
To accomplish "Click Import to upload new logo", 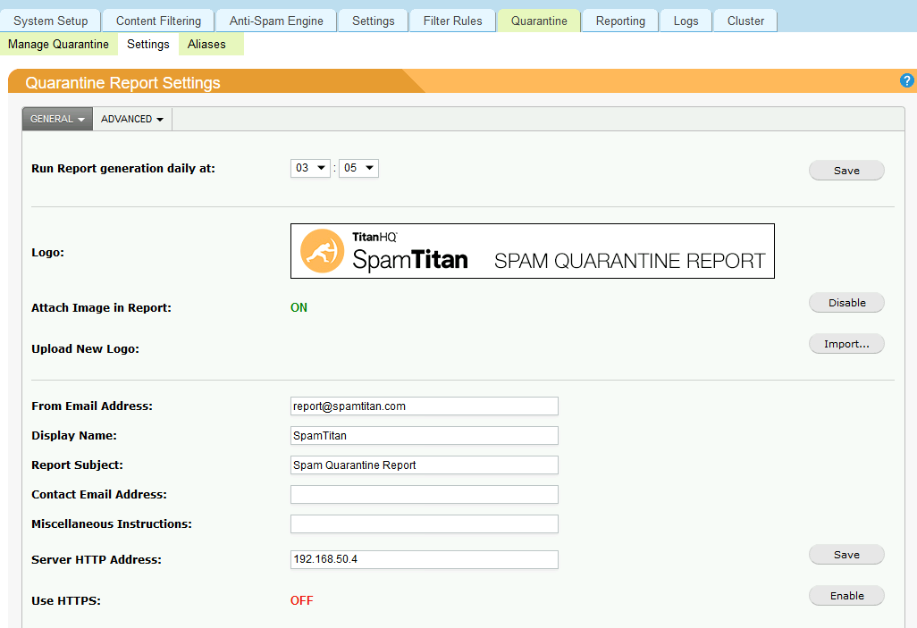I will pos(846,344).
